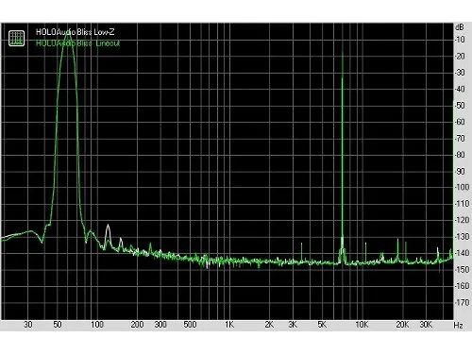472x354 pixels.
Task: Click the '500' frequency axis label
Action: click(190, 325)
